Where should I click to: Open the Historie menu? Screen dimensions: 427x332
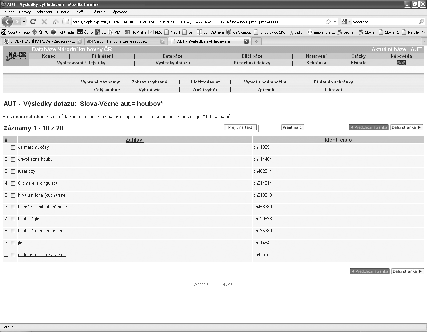pos(63,12)
